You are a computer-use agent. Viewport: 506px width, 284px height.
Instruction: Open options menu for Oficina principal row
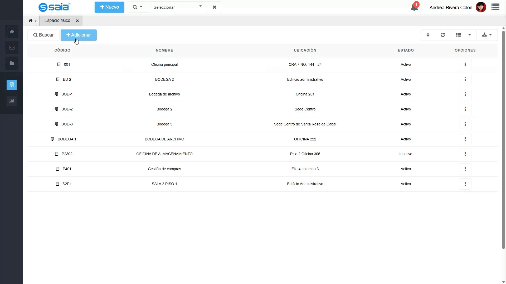pyautogui.click(x=465, y=64)
